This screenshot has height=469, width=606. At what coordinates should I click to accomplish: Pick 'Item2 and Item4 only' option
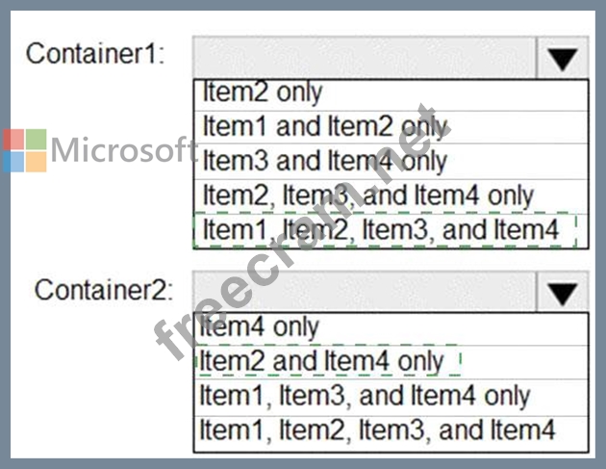391,362
